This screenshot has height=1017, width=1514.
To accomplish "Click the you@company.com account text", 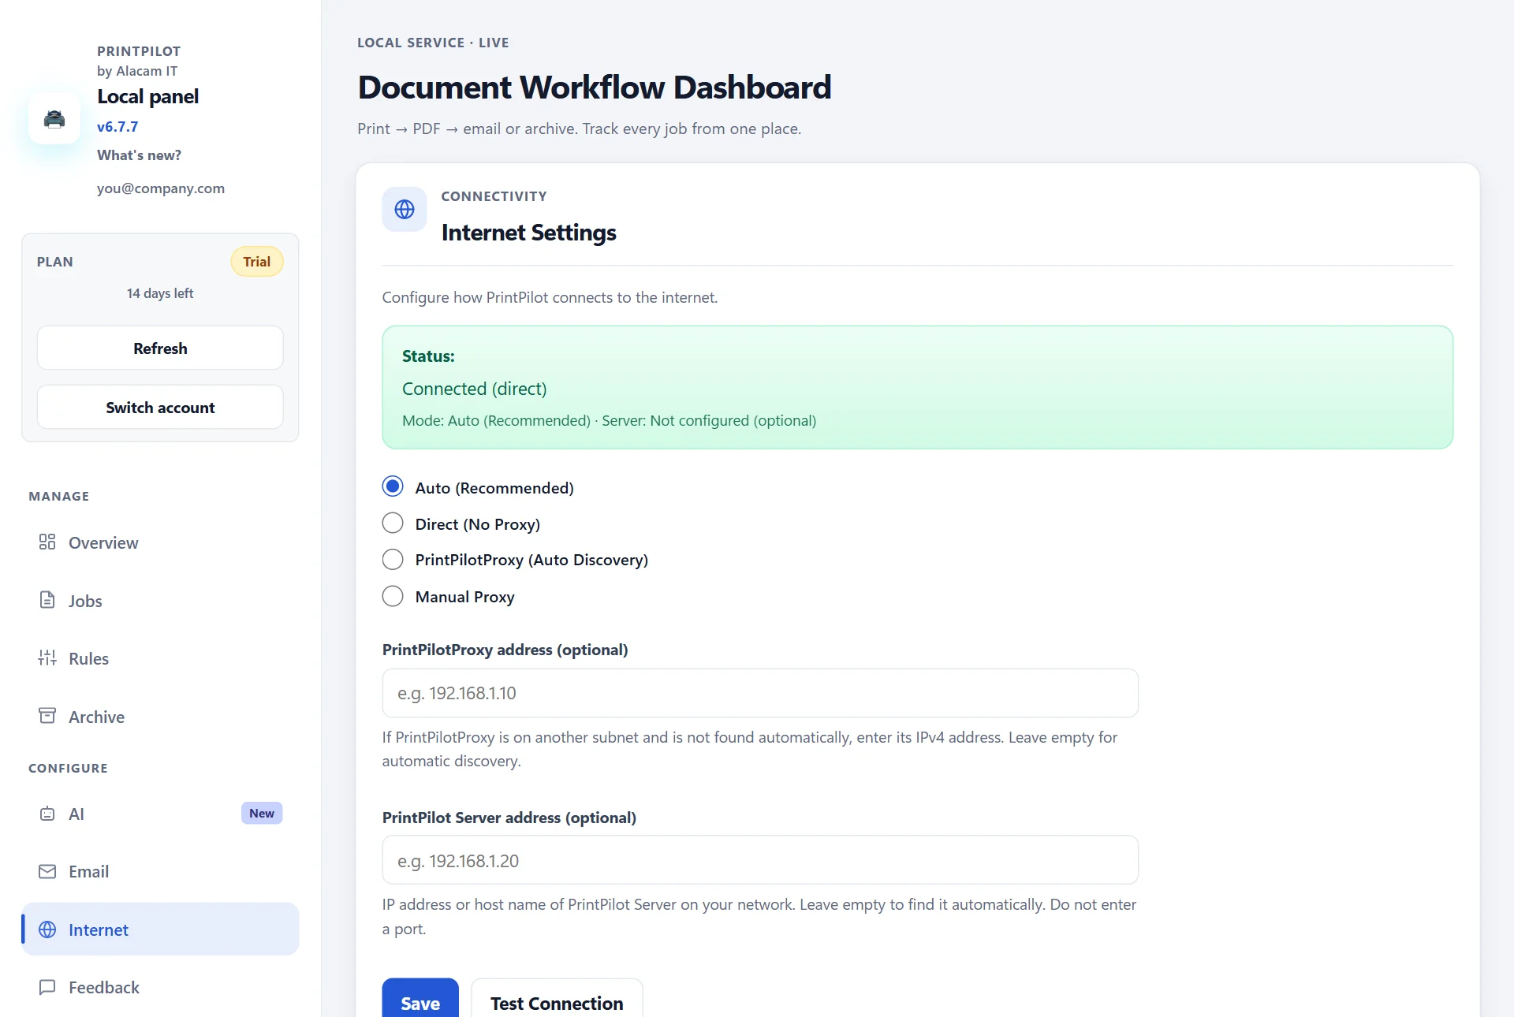I will (x=161, y=188).
